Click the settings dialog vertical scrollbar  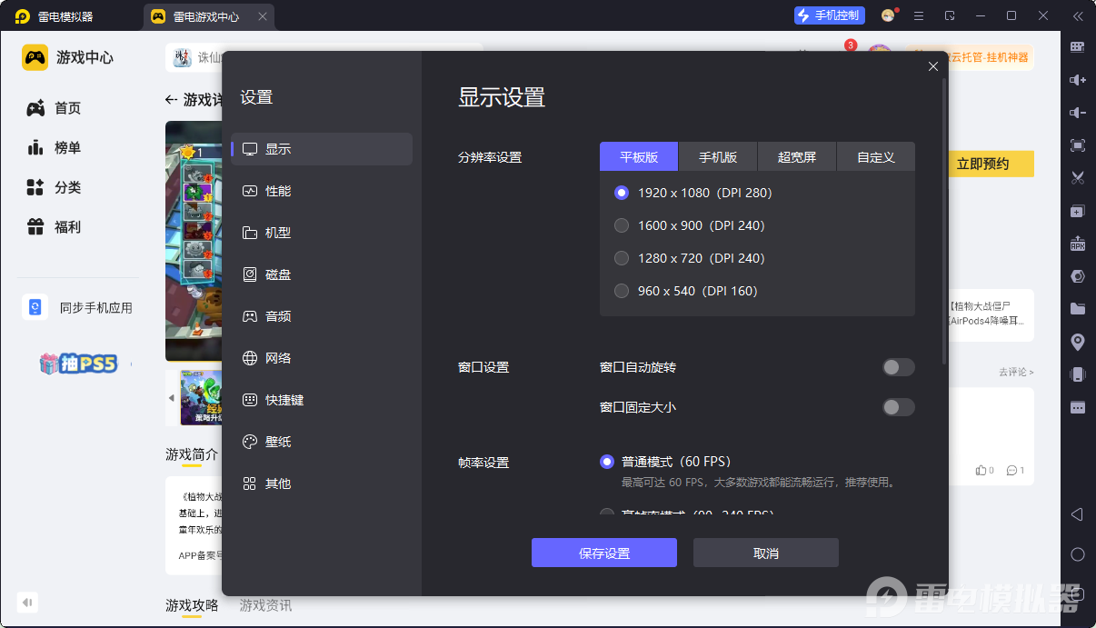pos(944,221)
